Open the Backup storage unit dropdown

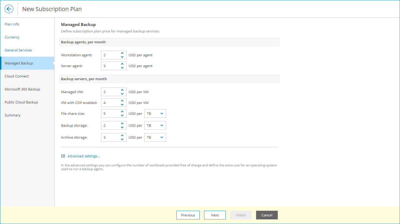pyautogui.click(x=155, y=125)
